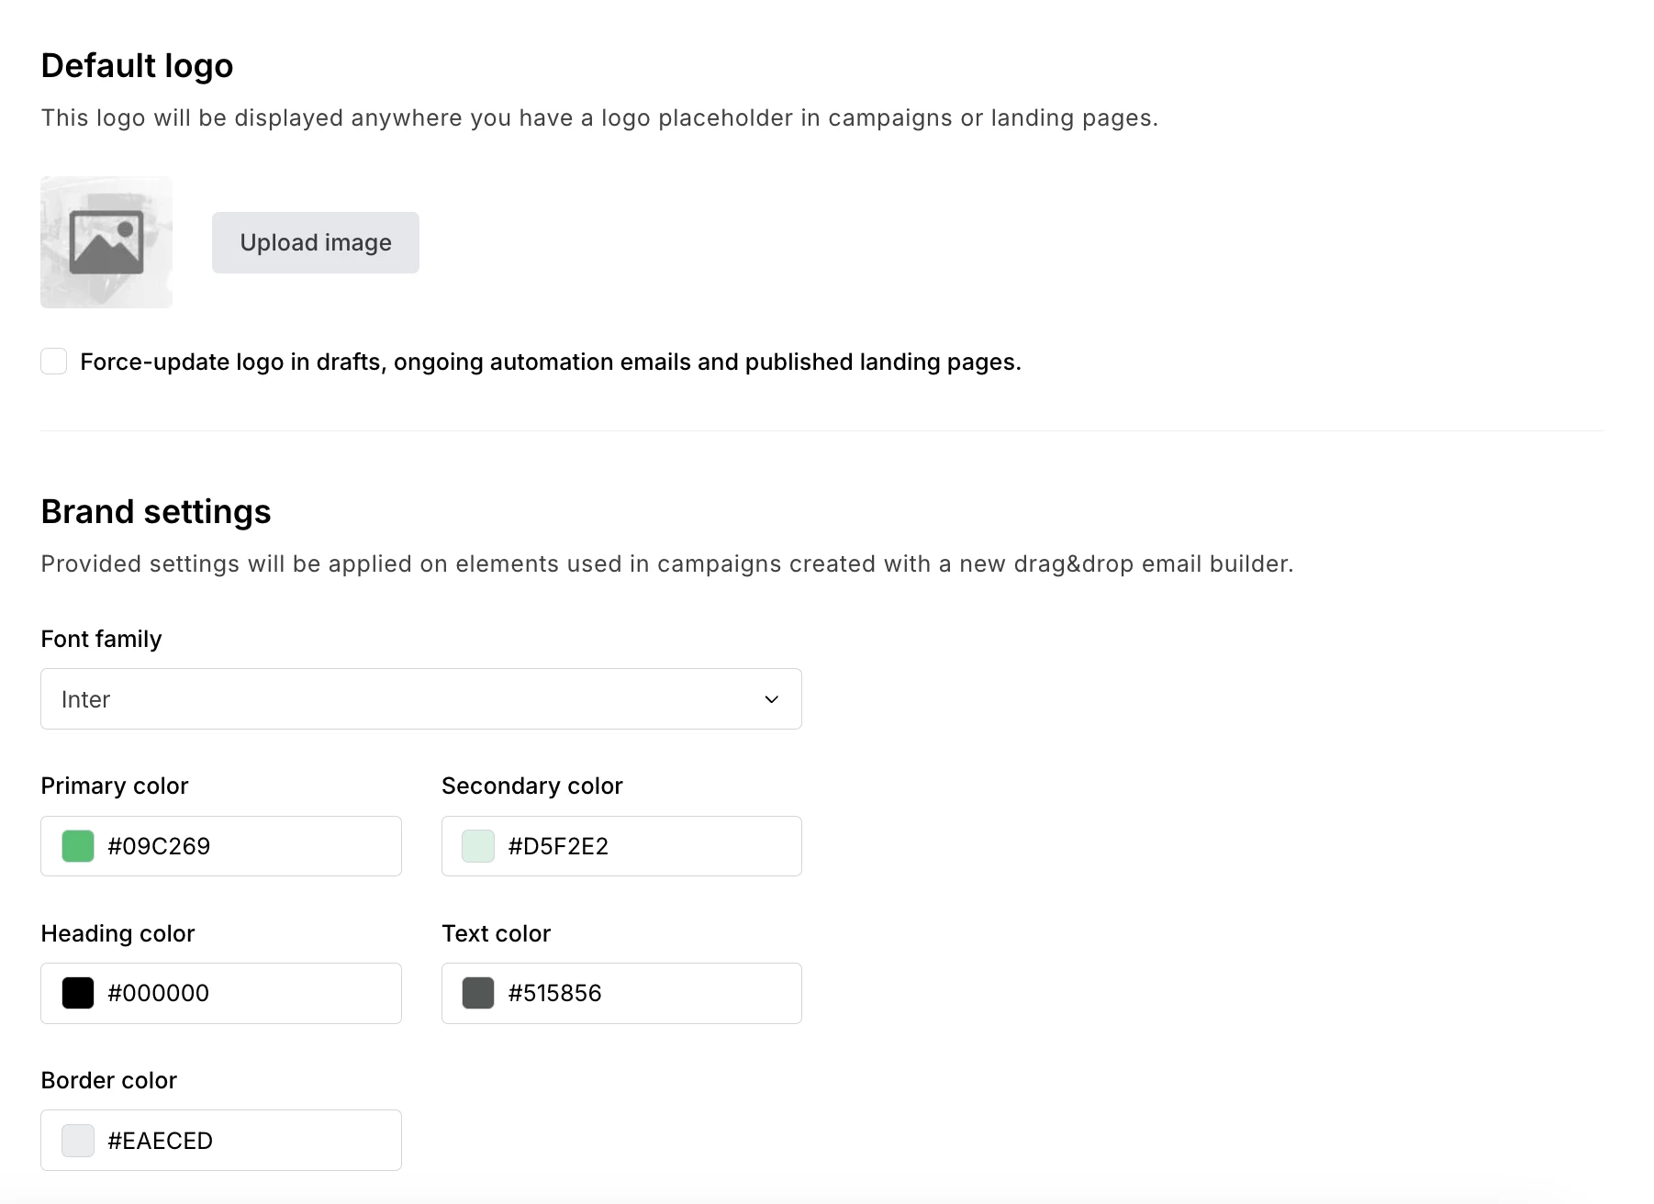Click the Border color hex value #EAECED
Viewport: 1654px width, 1204px height.
160,1141
